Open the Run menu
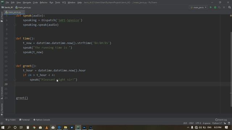The image size is (232, 130). [x=51, y=3]
